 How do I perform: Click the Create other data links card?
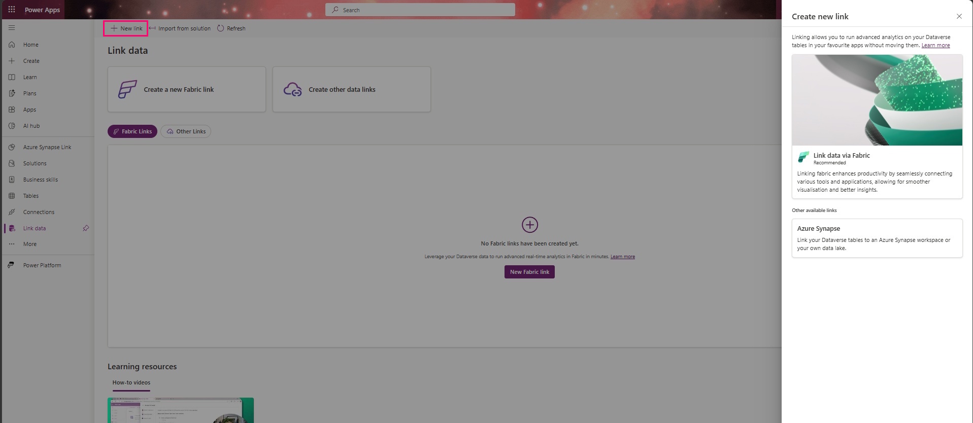pos(352,89)
